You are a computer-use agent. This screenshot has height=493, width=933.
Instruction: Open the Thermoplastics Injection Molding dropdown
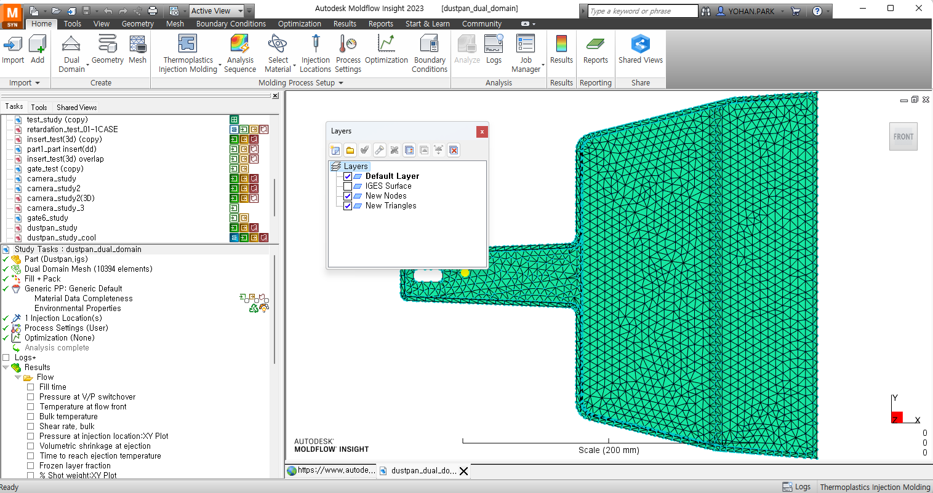220,65
